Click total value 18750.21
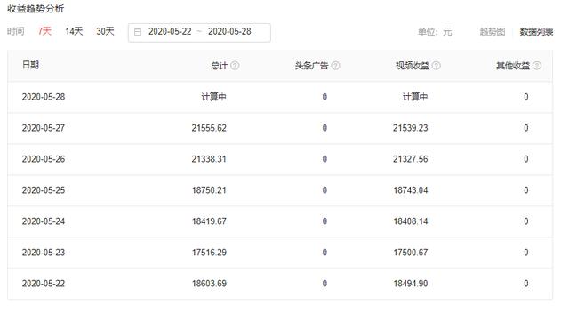The width and height of the screenshot is (569, 321). (209, 190)
